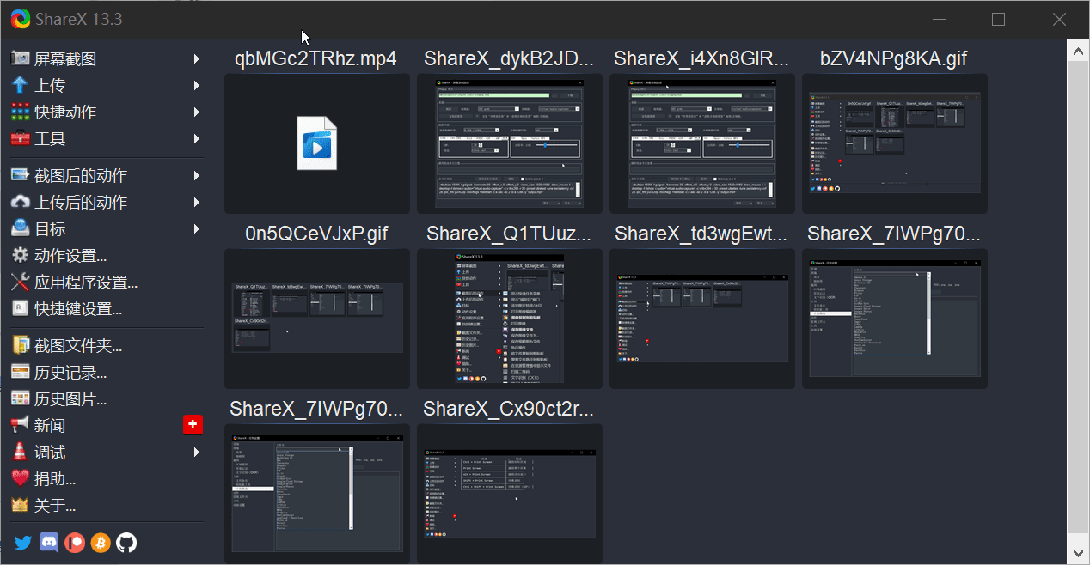The width and height of the screenshot is (1090, 565).
Task: Expand the 目标 submenu arrow
Action: point(197,228)
